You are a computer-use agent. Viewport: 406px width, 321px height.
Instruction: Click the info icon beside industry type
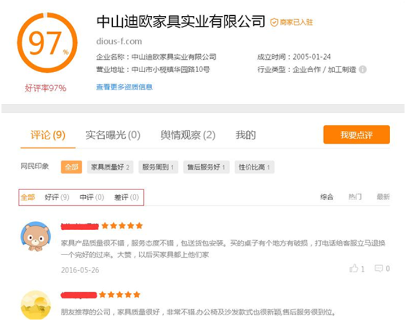pyautogui.click(x=363, y=69)
